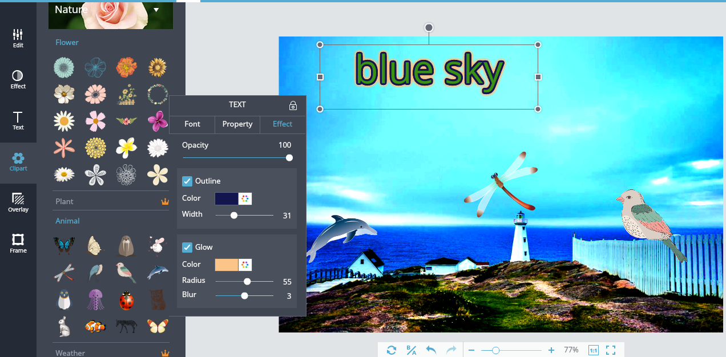Click the dark navy Outline color swatch
This screenshot has width=726, height=357.
coord(226,198)
